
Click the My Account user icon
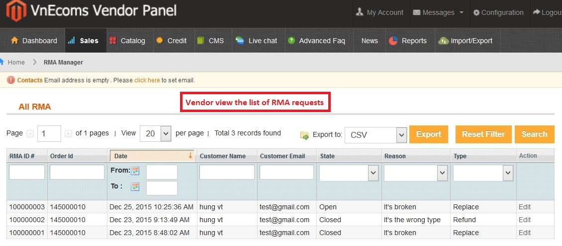[360, 12]
